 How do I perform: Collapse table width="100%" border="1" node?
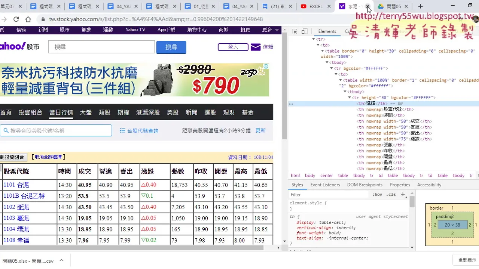coord(341,80)
